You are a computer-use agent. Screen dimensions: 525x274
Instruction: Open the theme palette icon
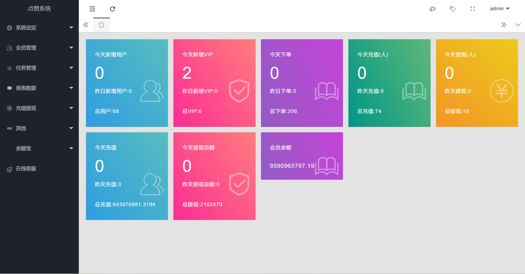[x=432, y=9]
